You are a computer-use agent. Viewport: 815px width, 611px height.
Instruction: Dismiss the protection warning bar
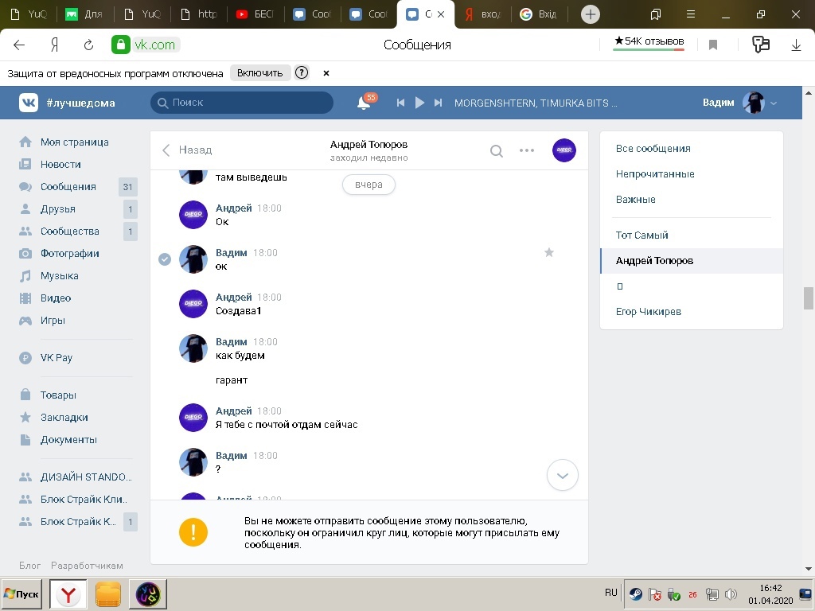tap(326, 73)
